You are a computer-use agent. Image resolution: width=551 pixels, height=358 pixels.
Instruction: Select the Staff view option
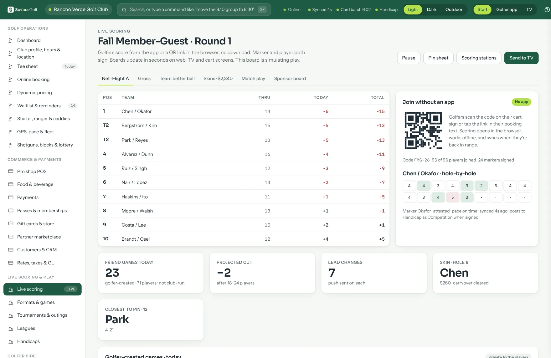coord(482,10)
